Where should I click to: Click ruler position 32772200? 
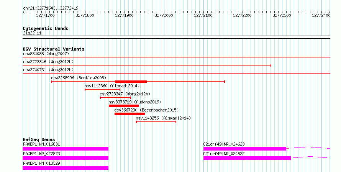(242, 15)
